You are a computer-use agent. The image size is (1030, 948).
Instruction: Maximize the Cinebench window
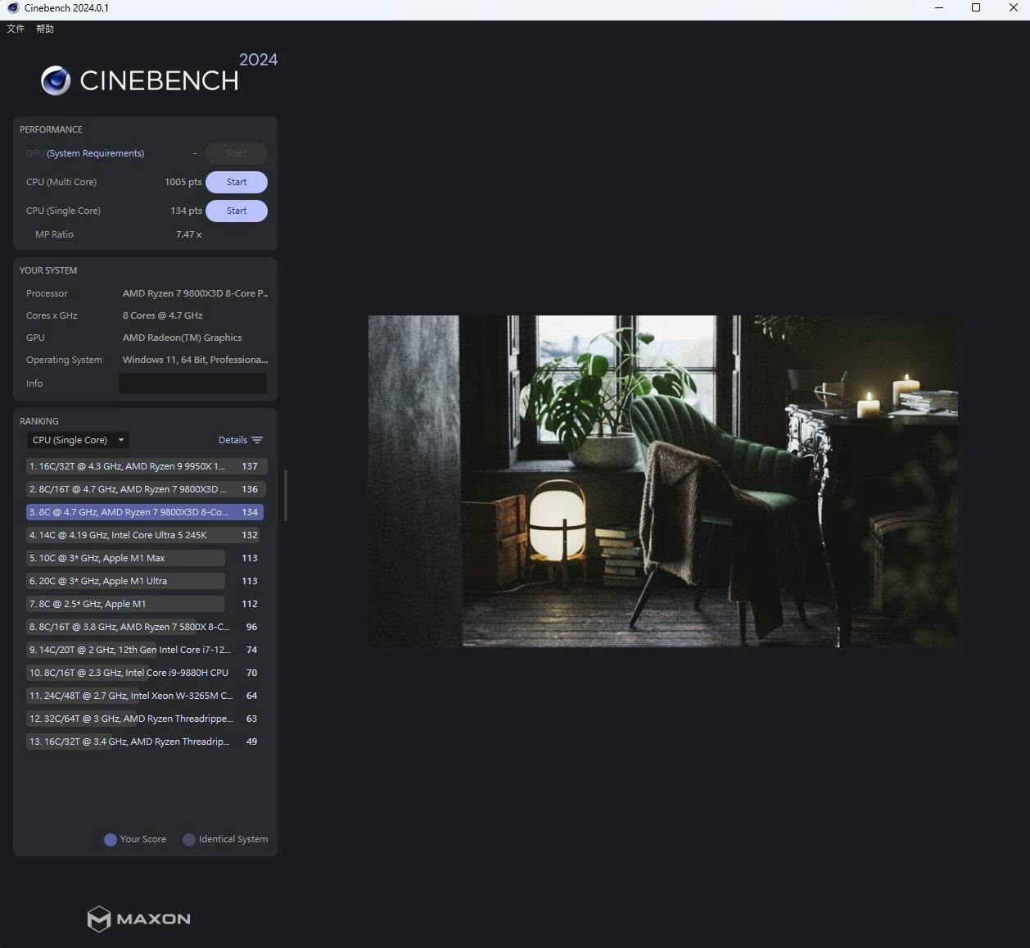tap(976, 8)
